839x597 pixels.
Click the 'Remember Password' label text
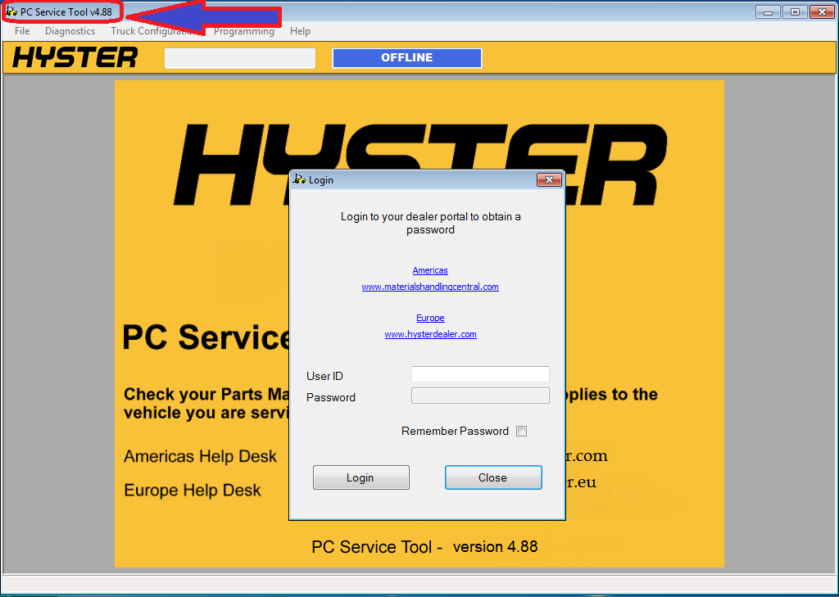[455, 431]
